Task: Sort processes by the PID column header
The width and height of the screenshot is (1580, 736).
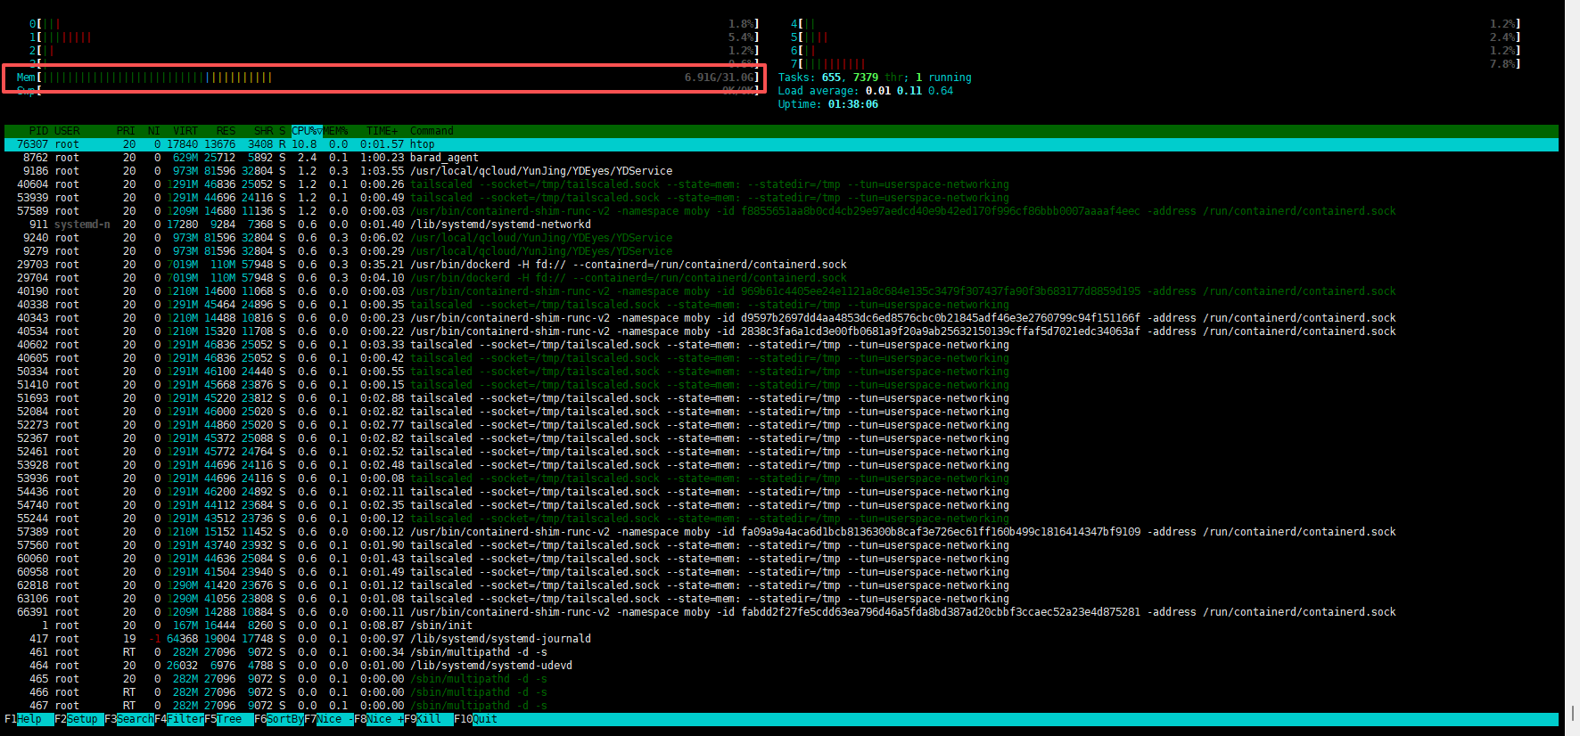Action: click(38, 131)
